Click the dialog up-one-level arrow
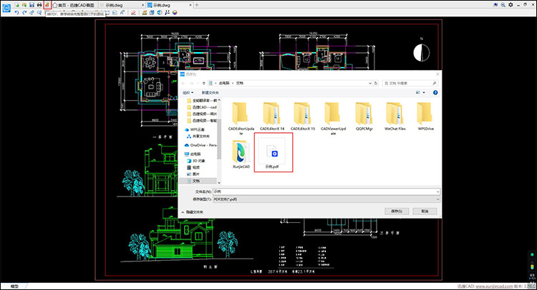The height and width of the screenshot is (290, 537). 204,83
